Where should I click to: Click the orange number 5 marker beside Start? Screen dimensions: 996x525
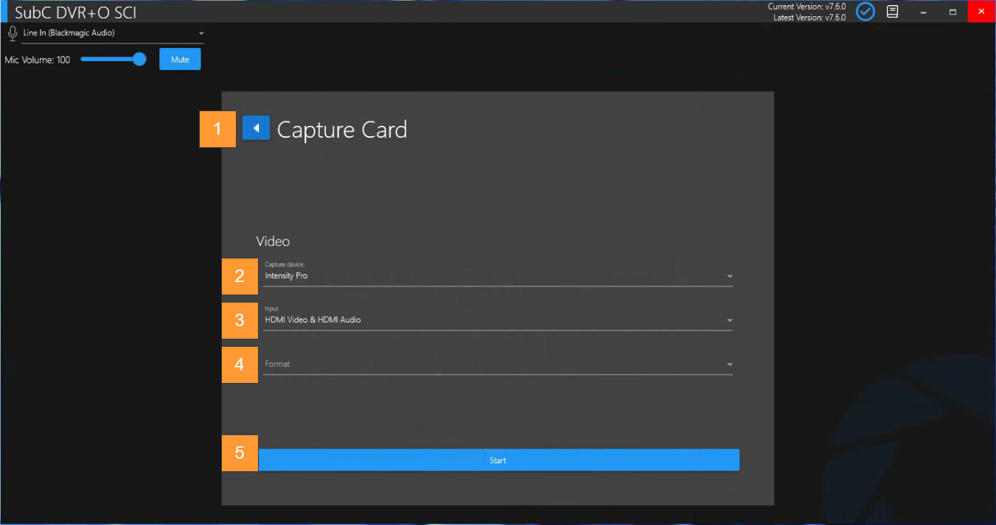click(240, 453)
